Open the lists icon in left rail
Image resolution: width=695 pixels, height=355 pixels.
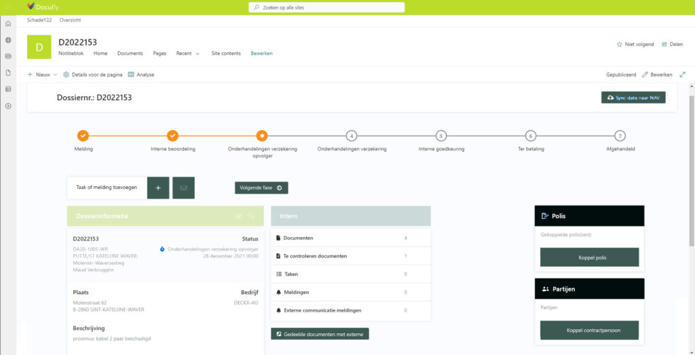(x=8, y=89)
